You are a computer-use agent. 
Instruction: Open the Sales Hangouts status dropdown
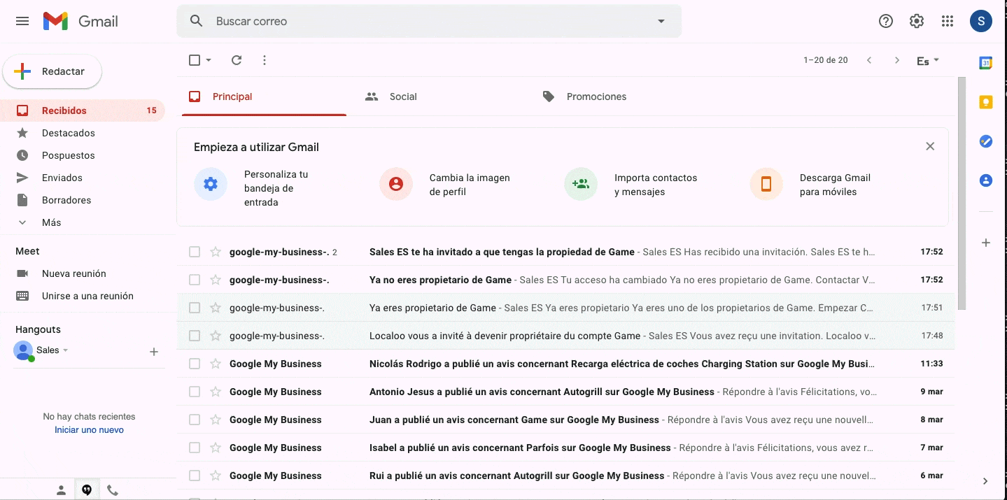[x=66, y=350]
